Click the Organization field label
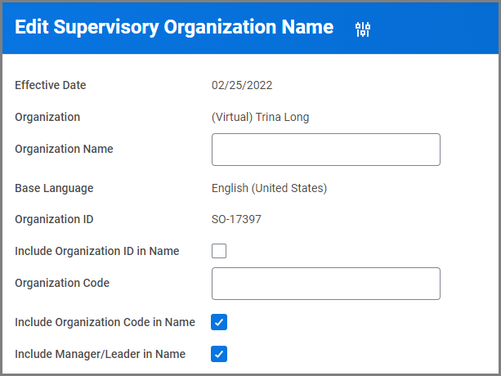 [47, 117]
